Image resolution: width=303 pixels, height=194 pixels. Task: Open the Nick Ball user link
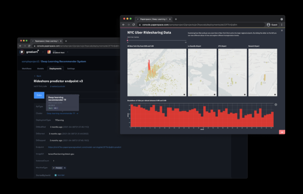coord(60,175)
